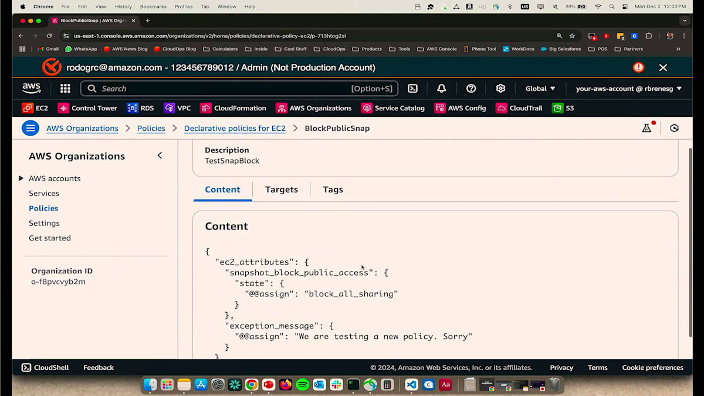Go to AWS Organizations breadcrumb
Viewport: 704px width, 396px height.
click(x=82, y=128)
